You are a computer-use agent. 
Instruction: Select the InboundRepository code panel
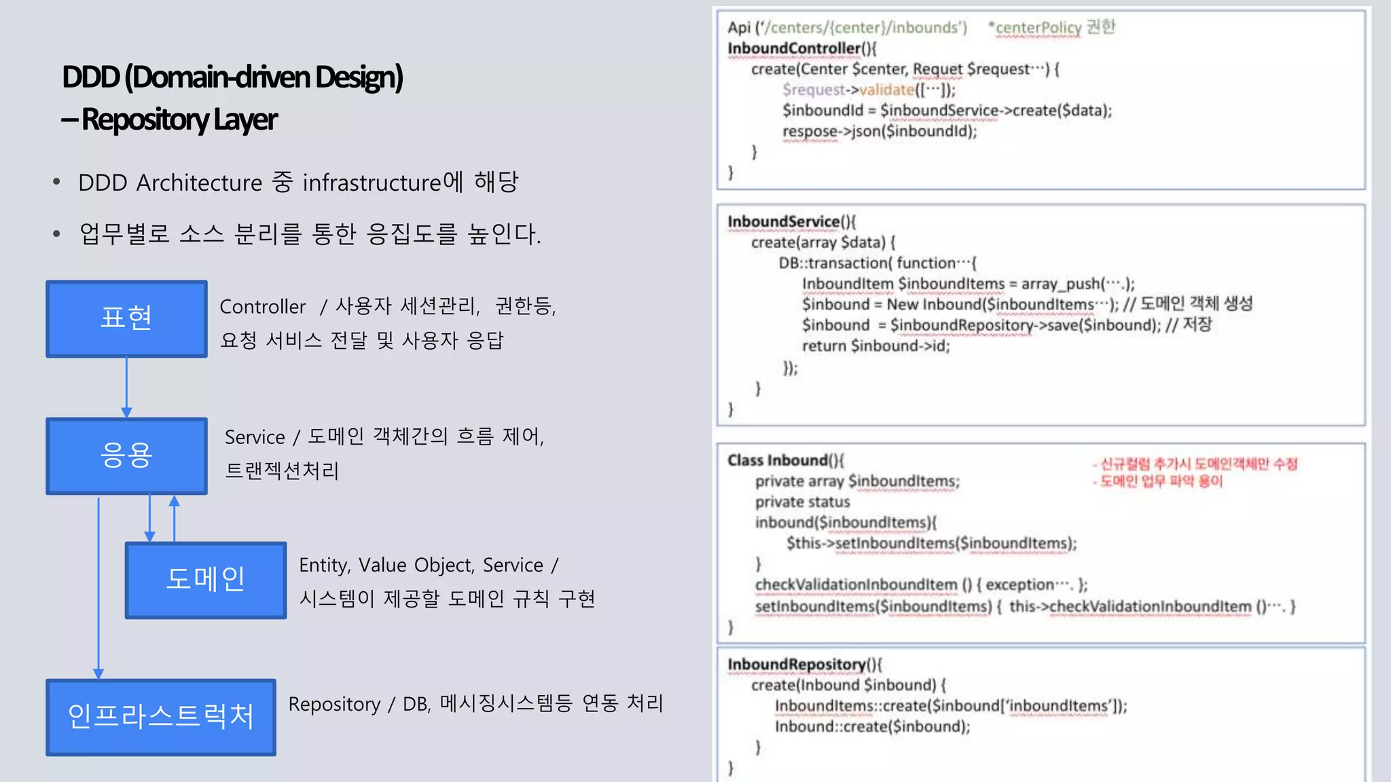(x=1041, y=715)
